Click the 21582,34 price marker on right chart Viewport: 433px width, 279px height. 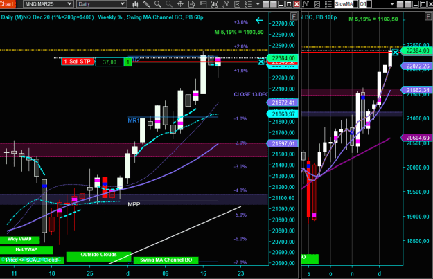tap(417, 90)
